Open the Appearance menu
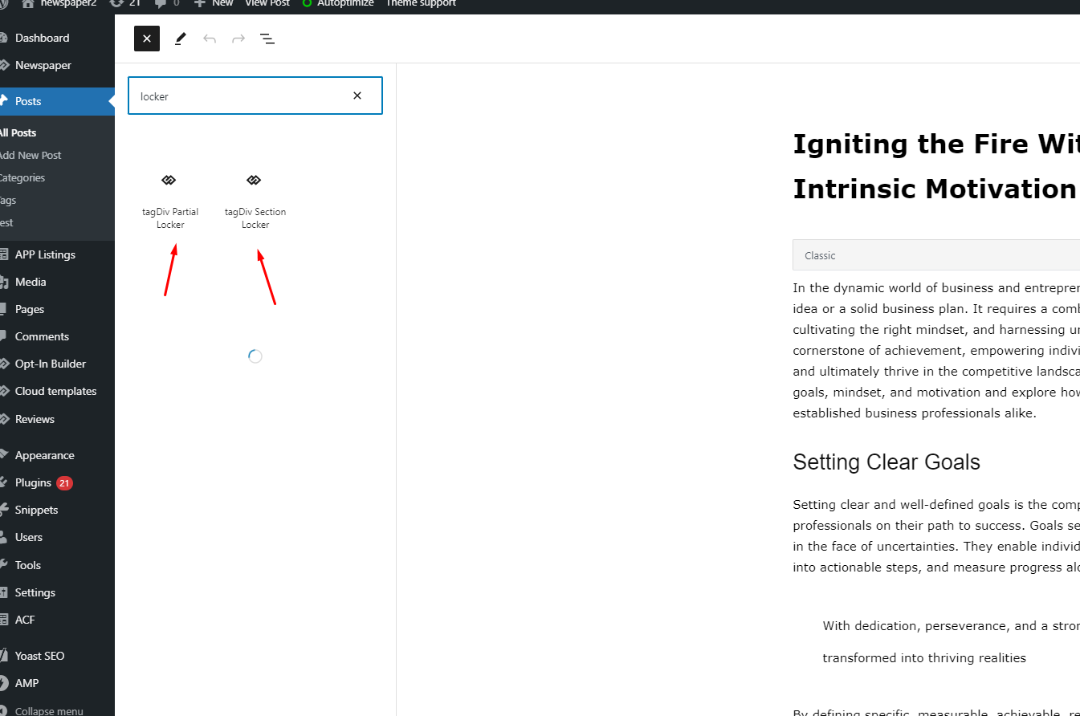Screen dimensions: 1080x716 point(44,455)
